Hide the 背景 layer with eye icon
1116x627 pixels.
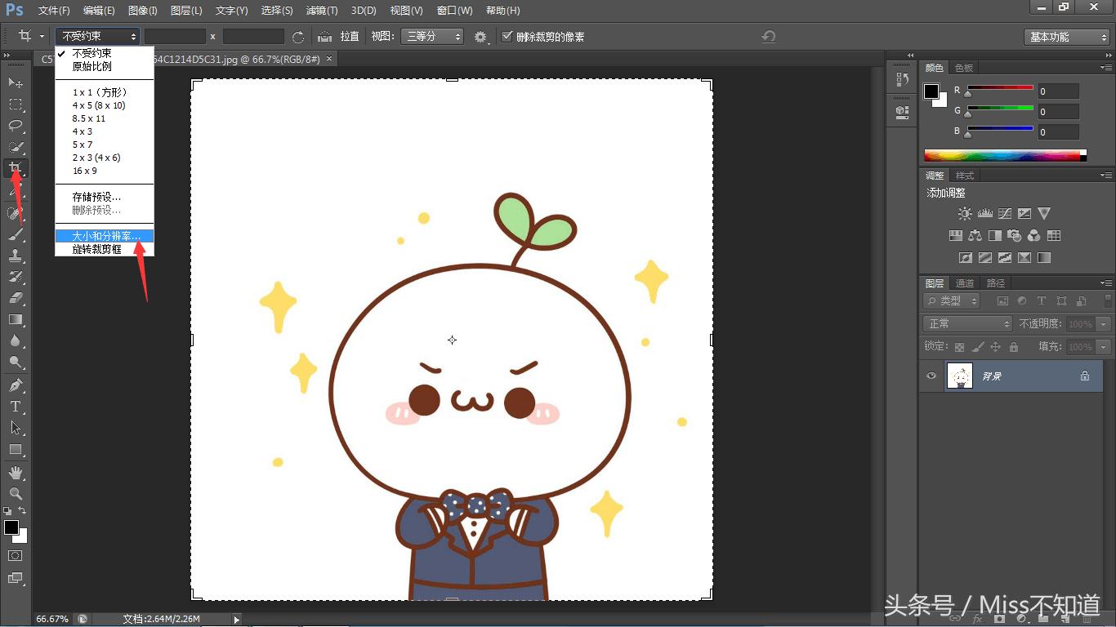click(x=931, y=376)
